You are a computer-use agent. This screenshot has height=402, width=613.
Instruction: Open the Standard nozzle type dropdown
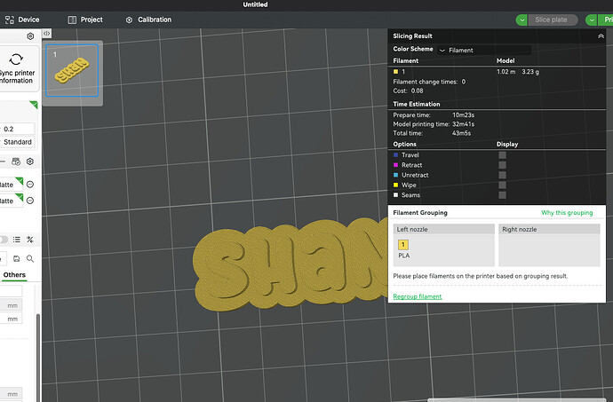click(17, 142)
